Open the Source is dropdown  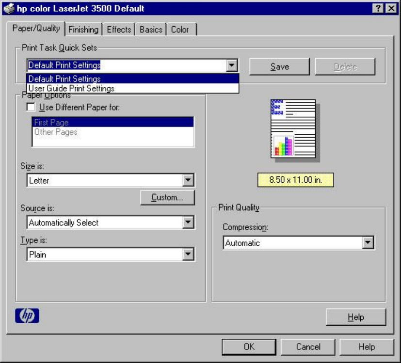(188, 222)
